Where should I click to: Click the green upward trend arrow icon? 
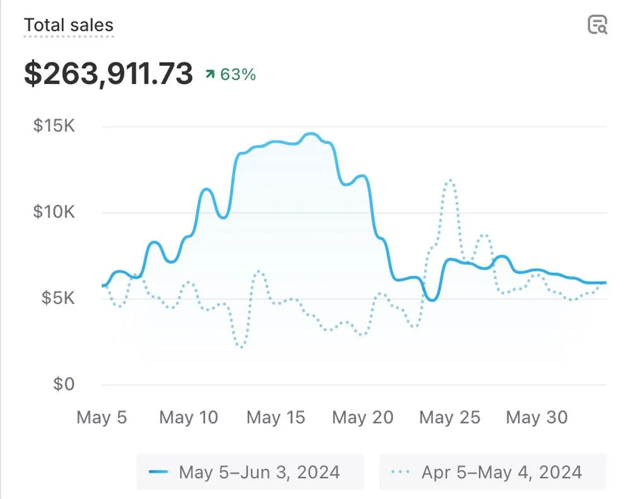click(209, 75)
